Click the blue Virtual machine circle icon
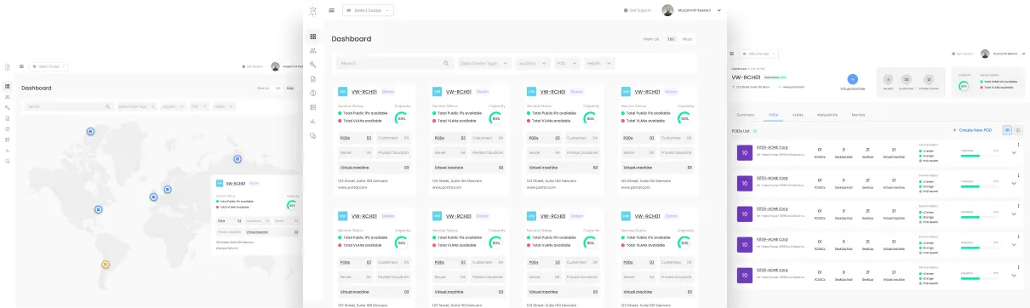The width and height of the screenshot is (1030, 308). [853, 78]
